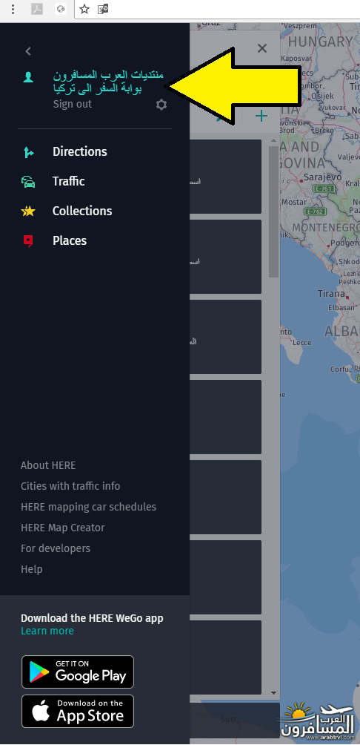This screenshot has height=745, width=360.
Task: Click the collections list scrollbar
Action: pos(273,211)
